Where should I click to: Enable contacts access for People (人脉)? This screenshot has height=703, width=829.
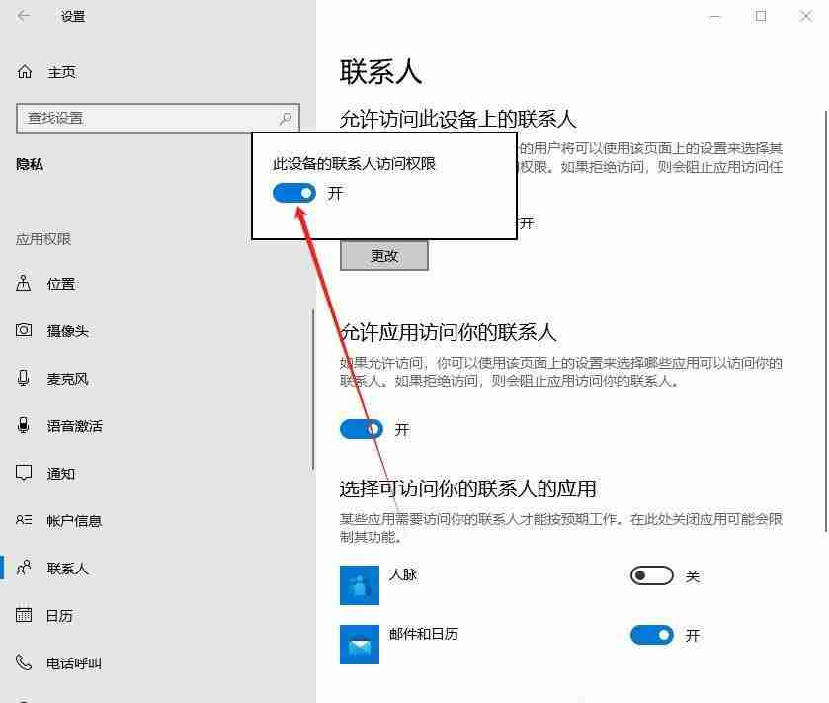click(x=651, y=574)
